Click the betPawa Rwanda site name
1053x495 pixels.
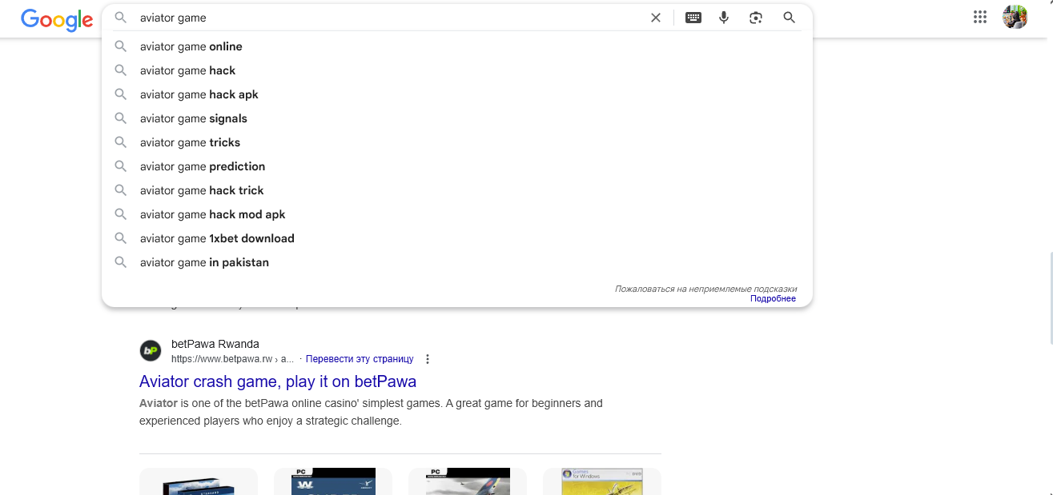(215, 344)
